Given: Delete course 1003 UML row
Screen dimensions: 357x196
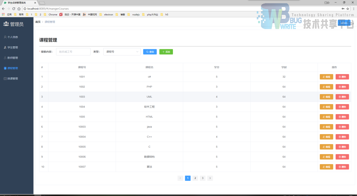Looking at the screenshot, I should [342, 97].
